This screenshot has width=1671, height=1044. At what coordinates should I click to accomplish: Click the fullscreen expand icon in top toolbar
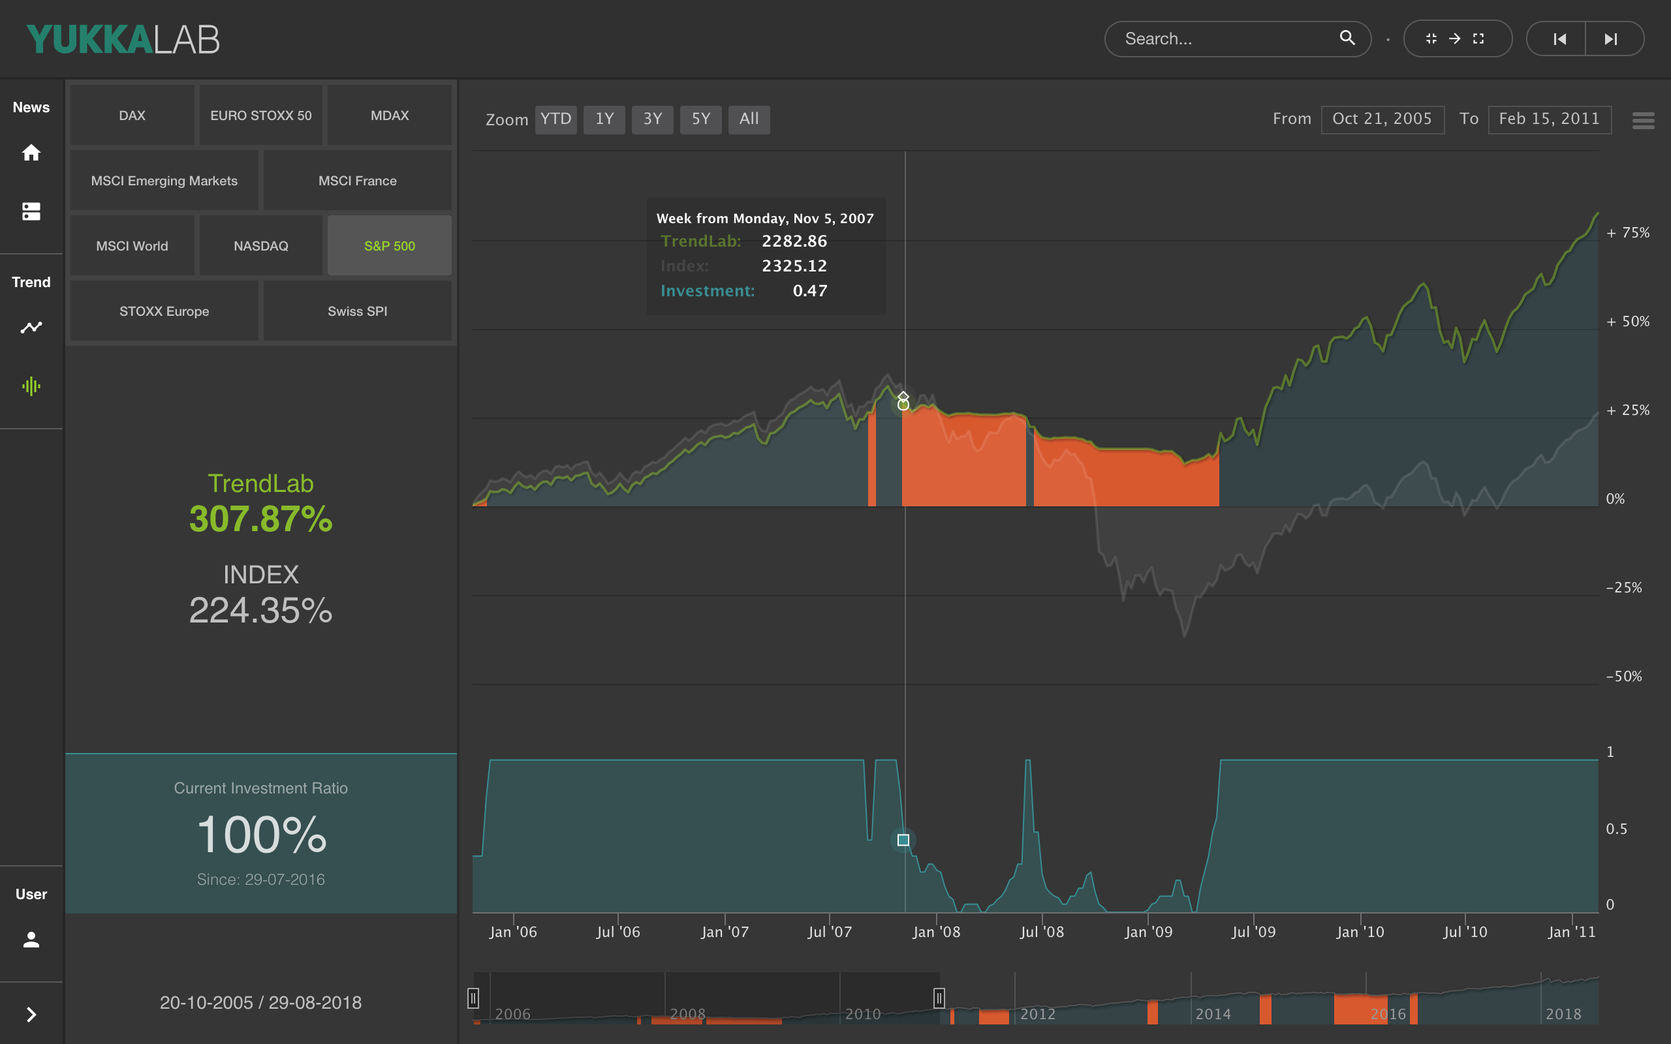point(1478,38)
